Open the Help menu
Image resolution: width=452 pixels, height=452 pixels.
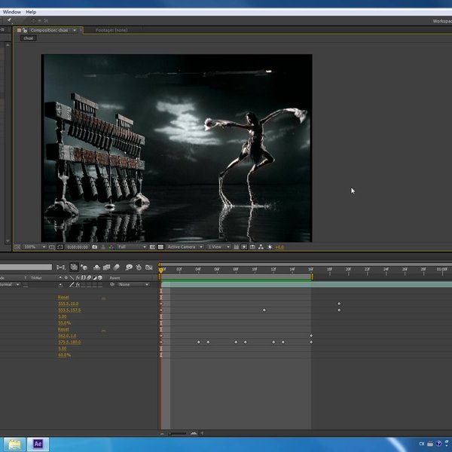(31, 12)
